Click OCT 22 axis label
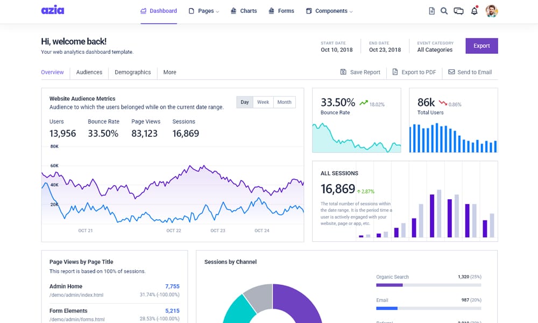This screenshot has height=323, width=538. [174, 230]
